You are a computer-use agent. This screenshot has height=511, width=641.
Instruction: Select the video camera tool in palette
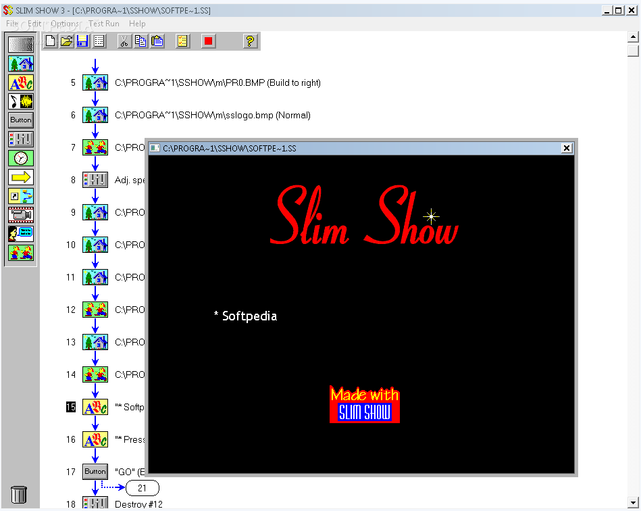pyautogui.click(x=21, y=215)
